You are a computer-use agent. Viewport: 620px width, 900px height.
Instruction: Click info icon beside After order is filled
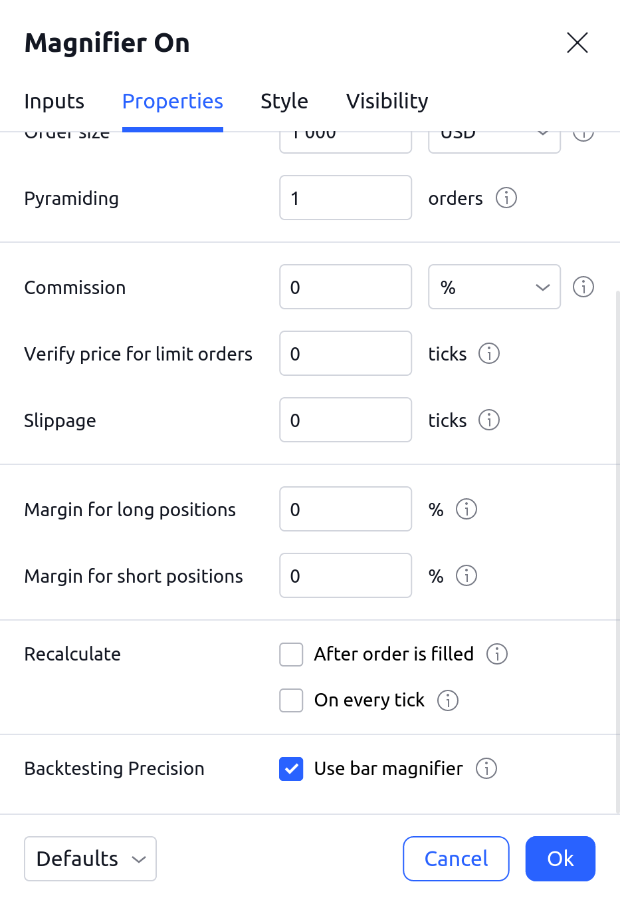(x=497, y=655)
